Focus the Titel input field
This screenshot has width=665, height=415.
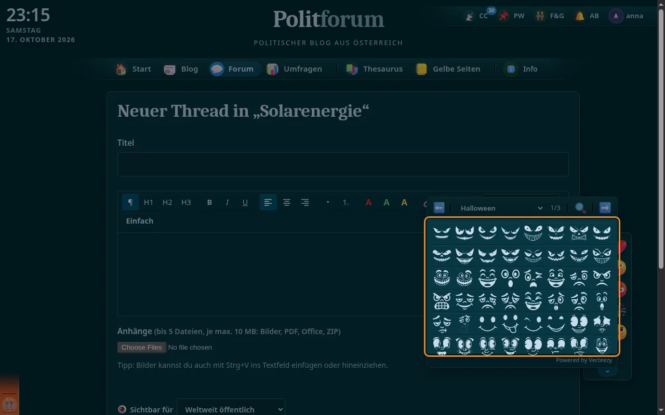(x=343, y=164)
